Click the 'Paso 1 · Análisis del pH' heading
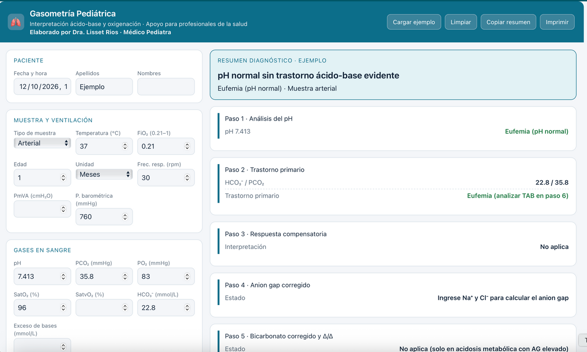The width and height of the screenshot is (587, 352). point(259,119)
